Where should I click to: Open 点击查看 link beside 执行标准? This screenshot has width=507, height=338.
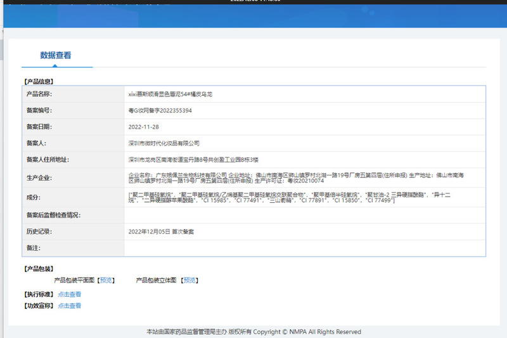point(70,294)
